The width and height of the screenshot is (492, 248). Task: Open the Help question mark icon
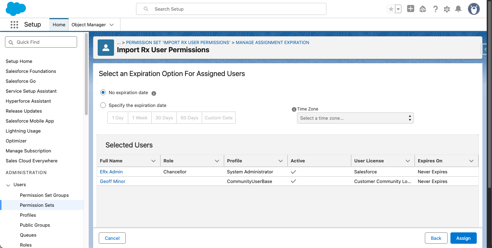coord(435,9)
